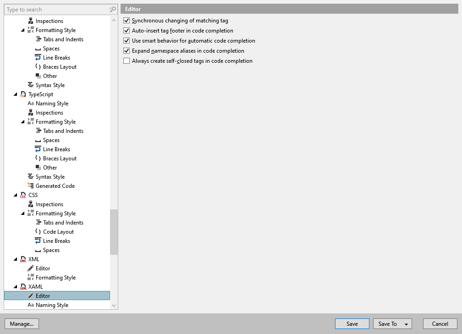
Task: Click the XAML language icon
Action: click(22, 286)
